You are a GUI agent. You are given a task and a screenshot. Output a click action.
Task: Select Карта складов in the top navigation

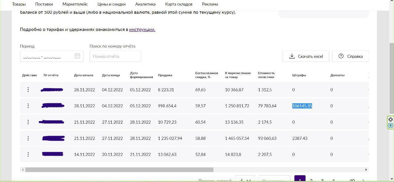pos(179,4)
